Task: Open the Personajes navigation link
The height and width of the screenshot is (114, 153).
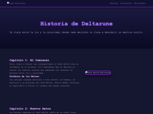Action: [x=126, y=3]
